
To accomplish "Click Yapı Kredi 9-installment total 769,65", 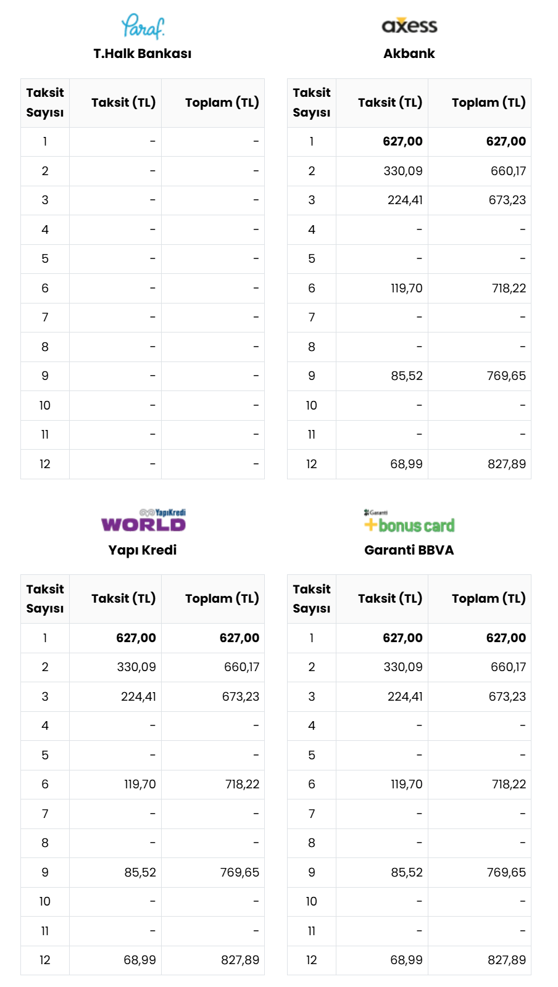I will point(240,872).
